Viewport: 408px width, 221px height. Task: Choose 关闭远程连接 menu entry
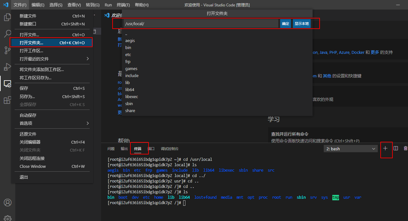pyautogui.click(x=52, y=158)
